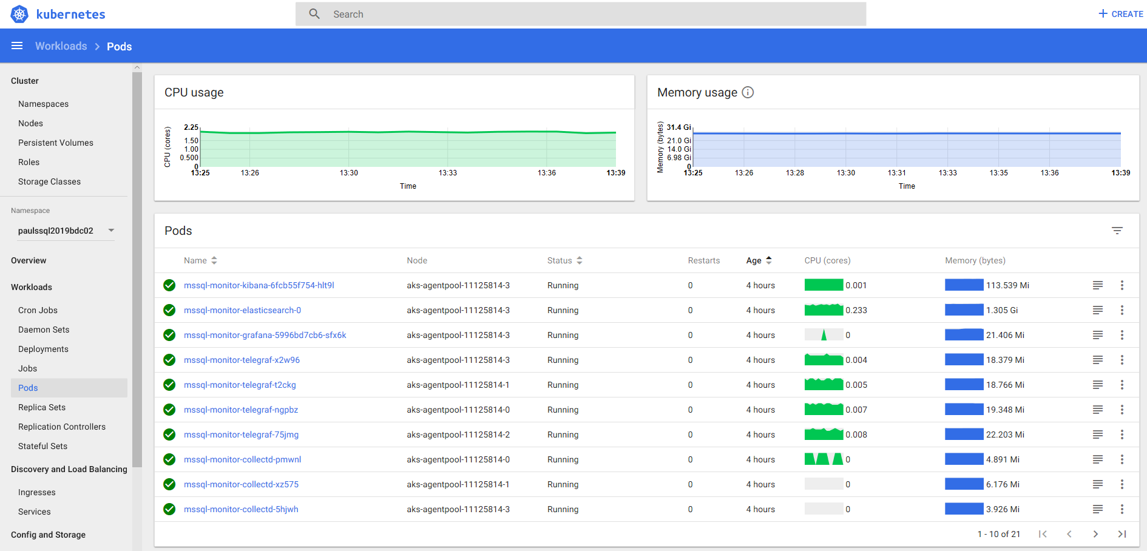View logs for mssql-monitor-kibana pod
Viewport: 1147px width, 551px height.
tap(1097, 285)
